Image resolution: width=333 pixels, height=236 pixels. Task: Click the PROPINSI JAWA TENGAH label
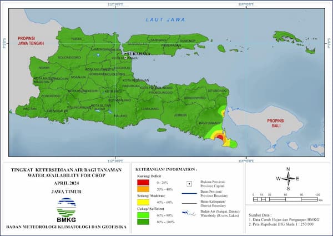tap(31, 41)
